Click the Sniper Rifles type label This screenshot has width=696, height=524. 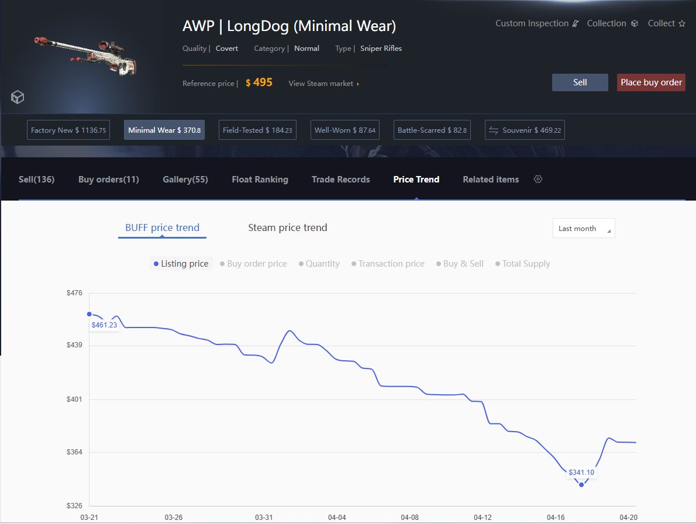coord(381,49)
